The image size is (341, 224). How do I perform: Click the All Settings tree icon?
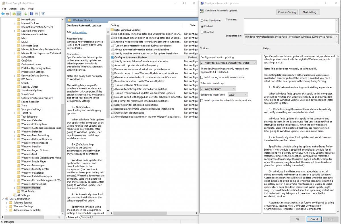point(14,195)
